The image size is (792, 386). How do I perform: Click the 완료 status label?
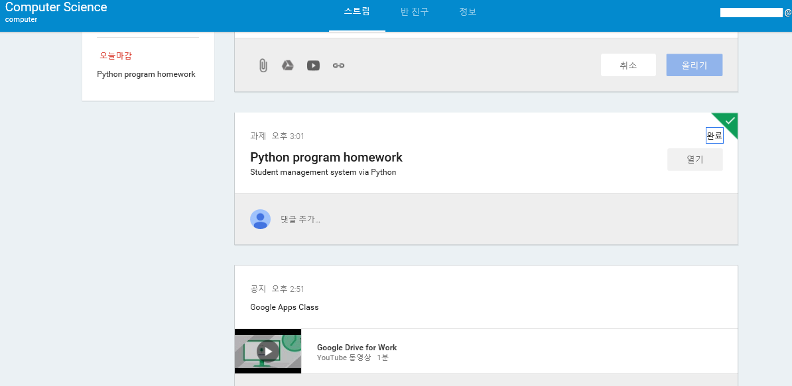(714, 136)
